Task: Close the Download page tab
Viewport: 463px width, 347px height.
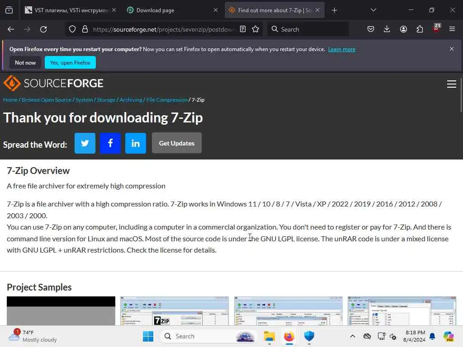Action: pos(216,10)
